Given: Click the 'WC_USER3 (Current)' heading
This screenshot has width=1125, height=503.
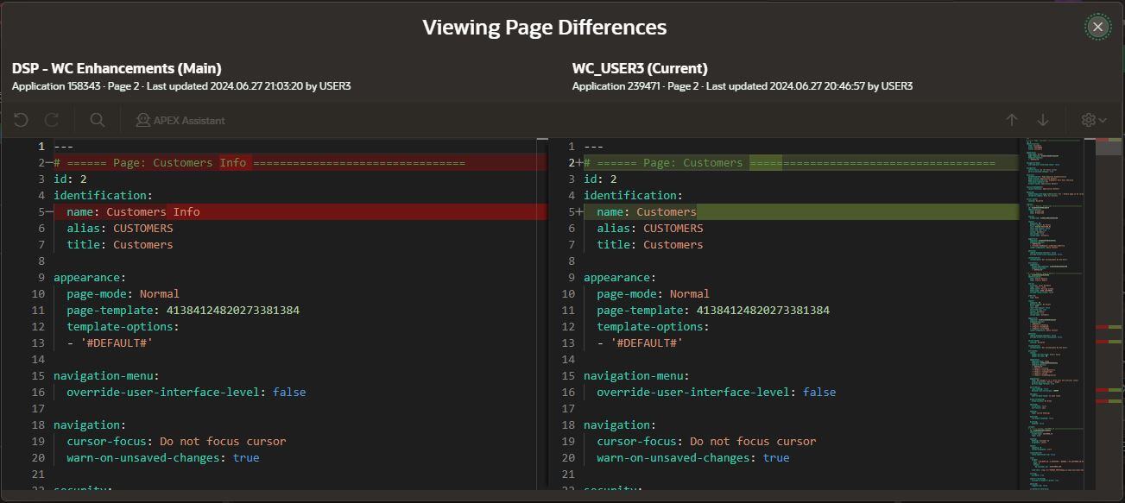Looking at the screenshot, I should click(640, 68).
